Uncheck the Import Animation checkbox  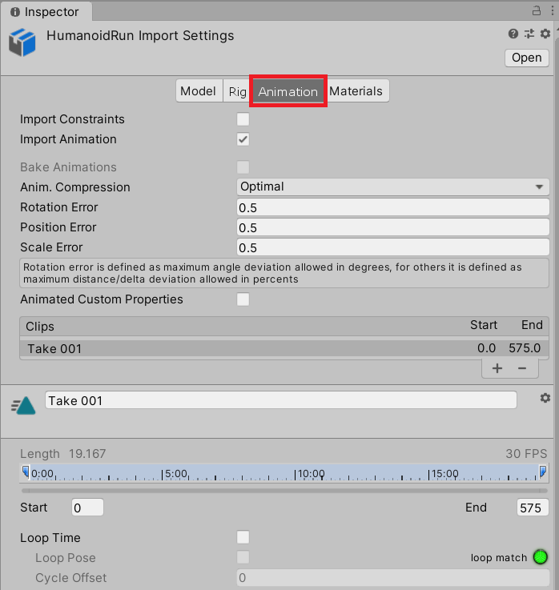[x=243, y=139]
